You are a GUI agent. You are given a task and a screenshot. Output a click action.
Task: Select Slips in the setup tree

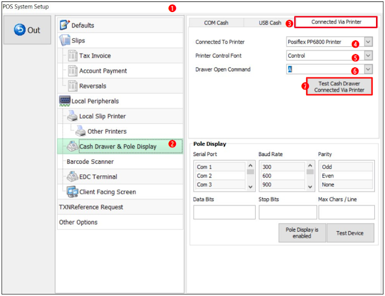pyautogui.click(x=120, y=40)
